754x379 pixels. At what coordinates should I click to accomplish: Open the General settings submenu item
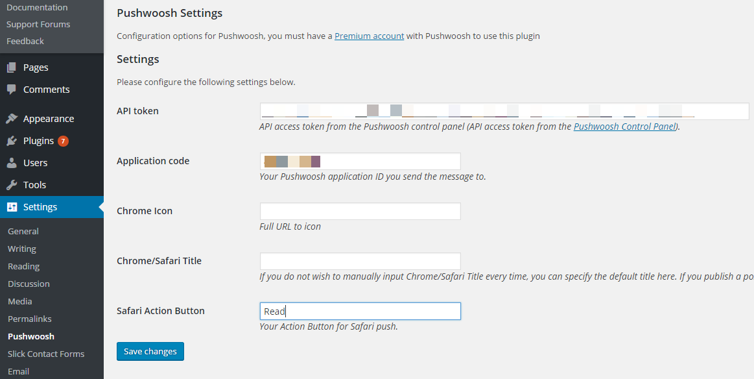point(23,231)
